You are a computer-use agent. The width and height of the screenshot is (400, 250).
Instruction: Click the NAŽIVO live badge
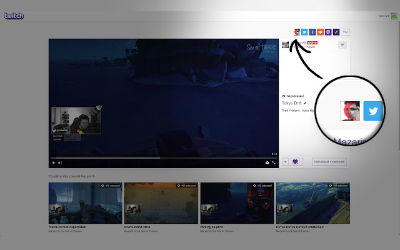tap(312, 43)
